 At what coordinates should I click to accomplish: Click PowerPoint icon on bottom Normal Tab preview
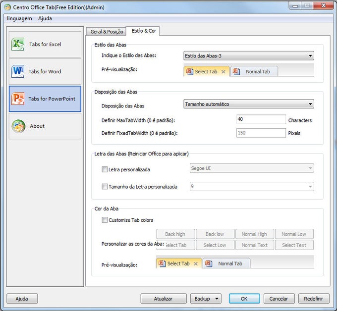[209, 263]
